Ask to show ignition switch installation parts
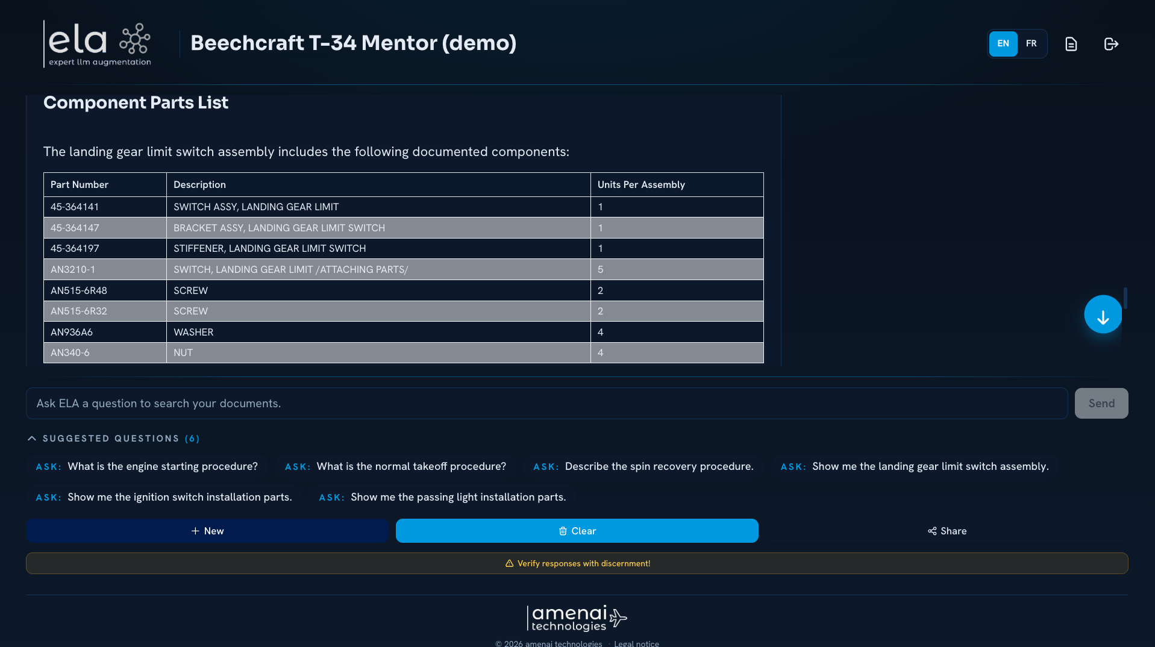Screen dimensions: 1155x647 pos(164,497)
